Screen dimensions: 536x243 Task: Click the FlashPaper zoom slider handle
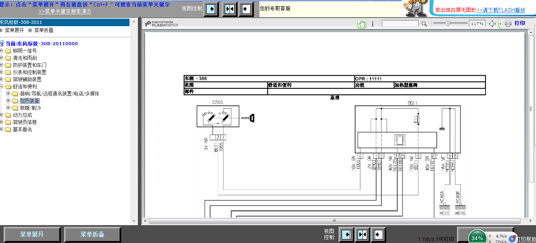[448, 24]
